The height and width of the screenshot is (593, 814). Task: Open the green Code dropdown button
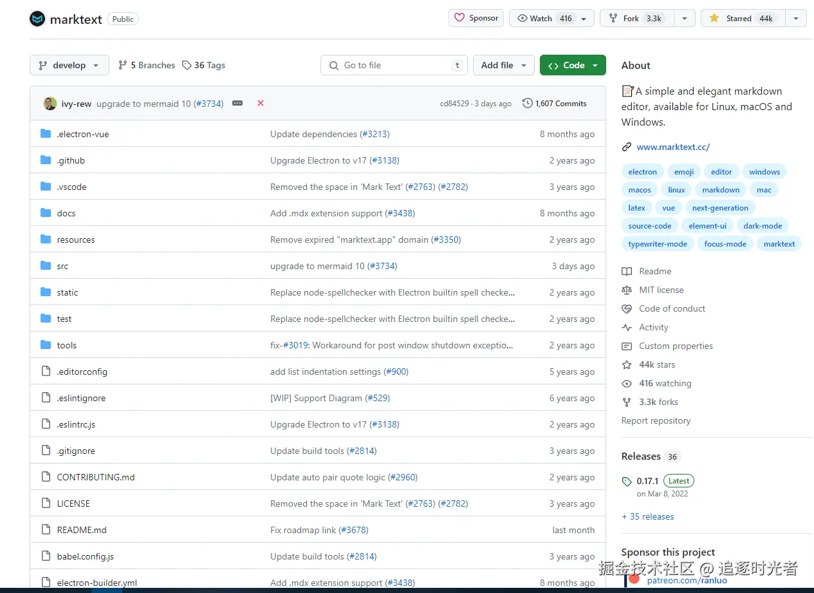coord(573,65)
